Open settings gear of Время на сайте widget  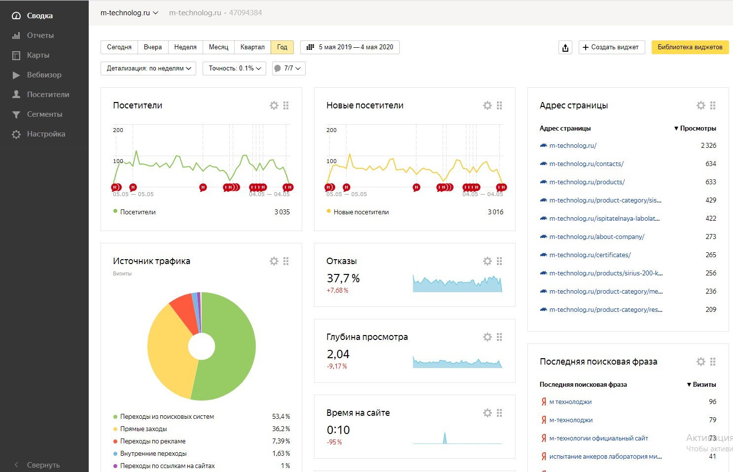(x=488, y=413)
